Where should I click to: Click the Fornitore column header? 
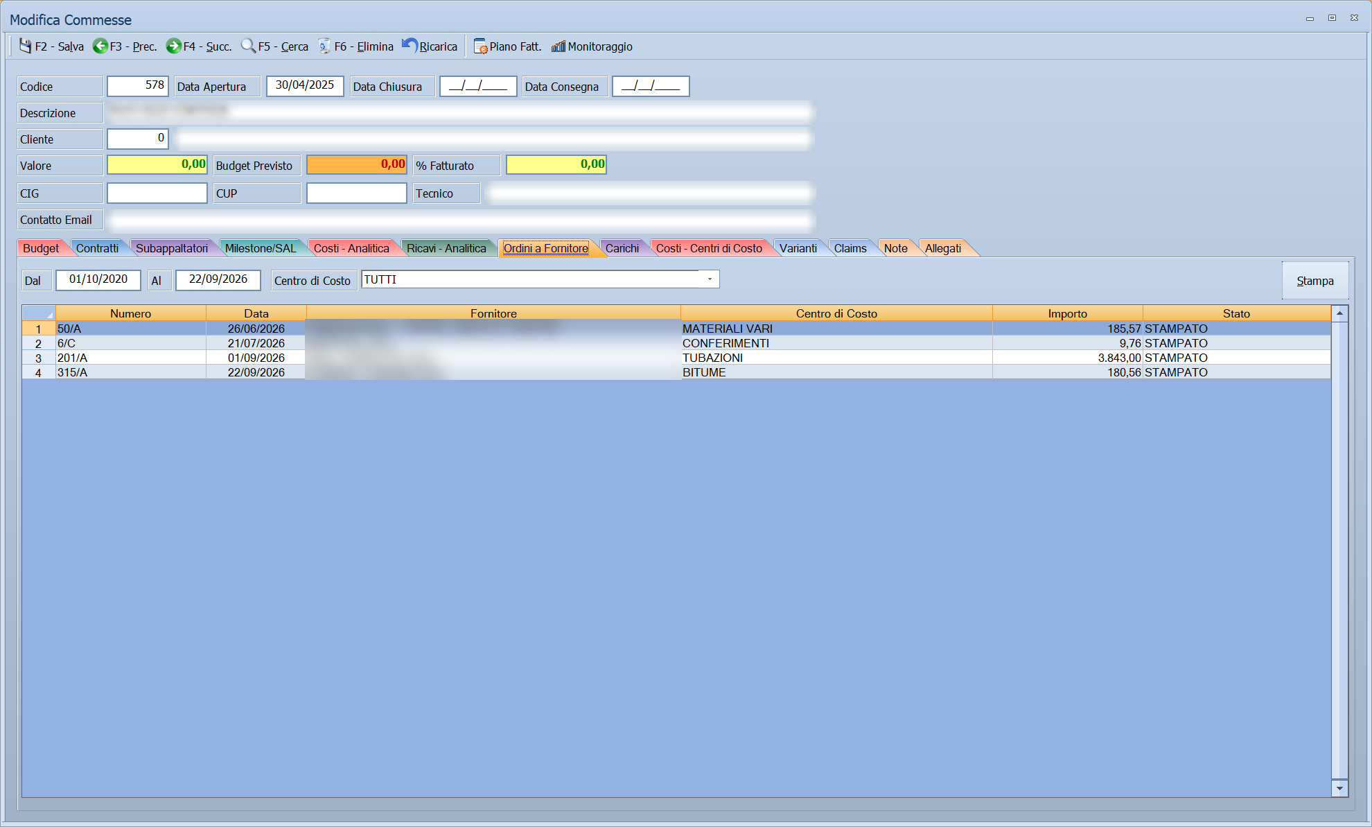[493, 313]
